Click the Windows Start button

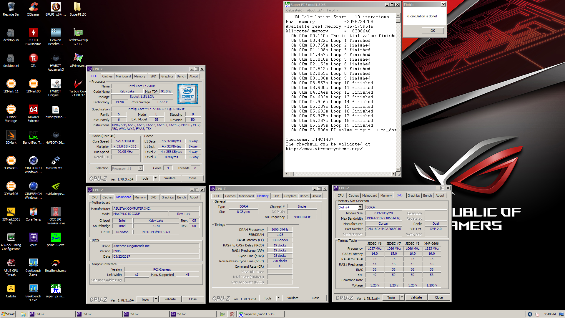coord(8,314)
